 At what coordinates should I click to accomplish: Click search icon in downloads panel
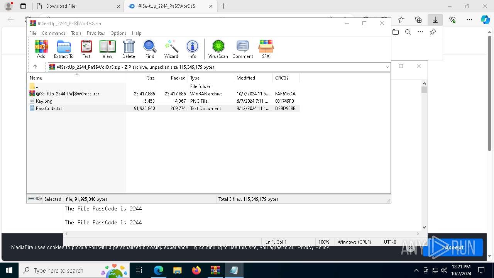[408, 32]
